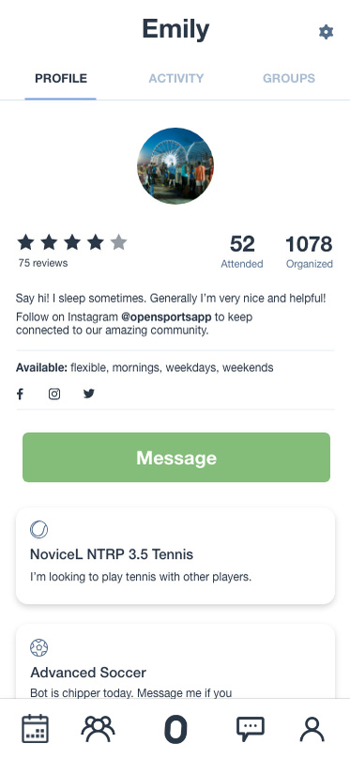Open Emily's Twitter icon
This screenshot has width=350, height=759.
point(89,394)
